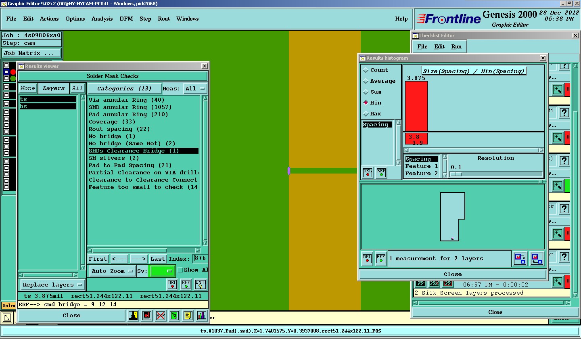581x339 pixels.
Task: Click histogram transfer icon with leftward arrow
Action: pyautogui.click(x=537, y=259)
